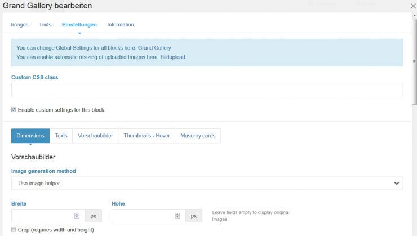The width and height of the screenshot is (417, 236).
Task: Go to the Masonry cards sub-tab
Action: pyautogui.click(x=198, y=136)
